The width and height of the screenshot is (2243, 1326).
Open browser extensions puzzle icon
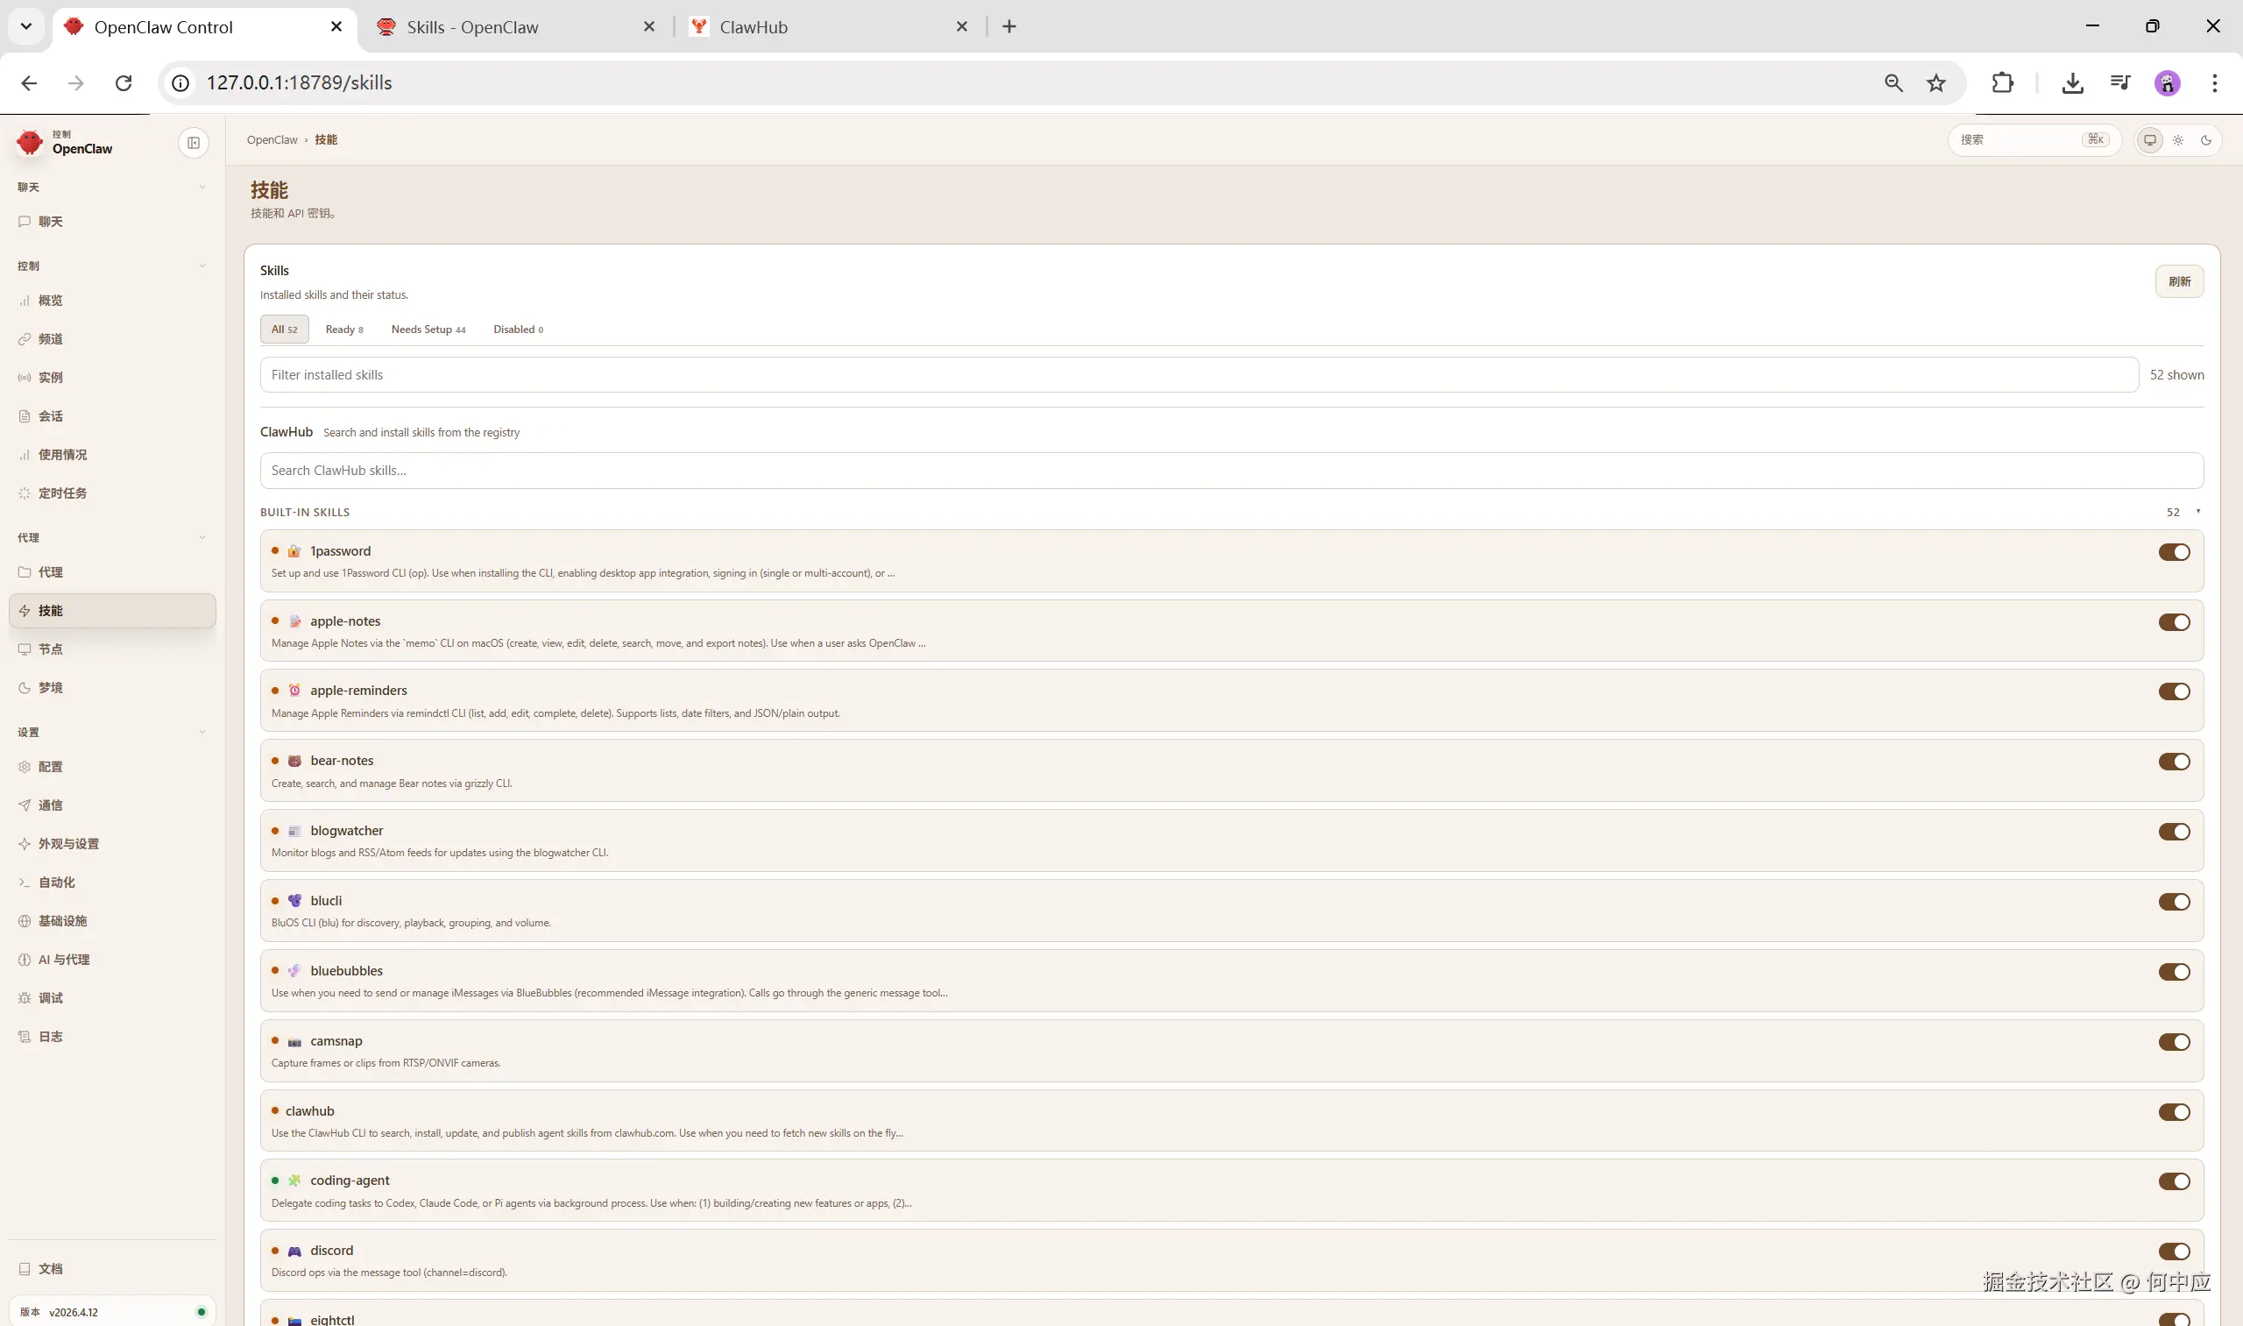pos(2003,83)
